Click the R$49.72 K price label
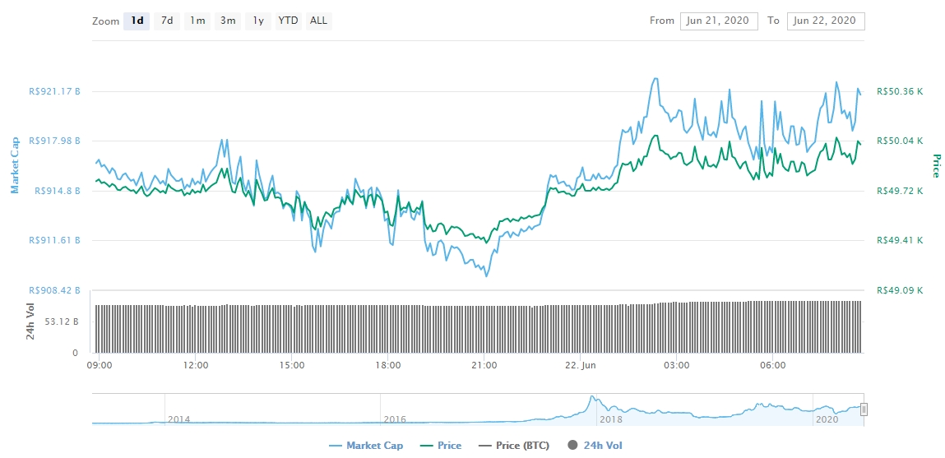This screenshot has height=458, width=945. (x=900, y=191)
